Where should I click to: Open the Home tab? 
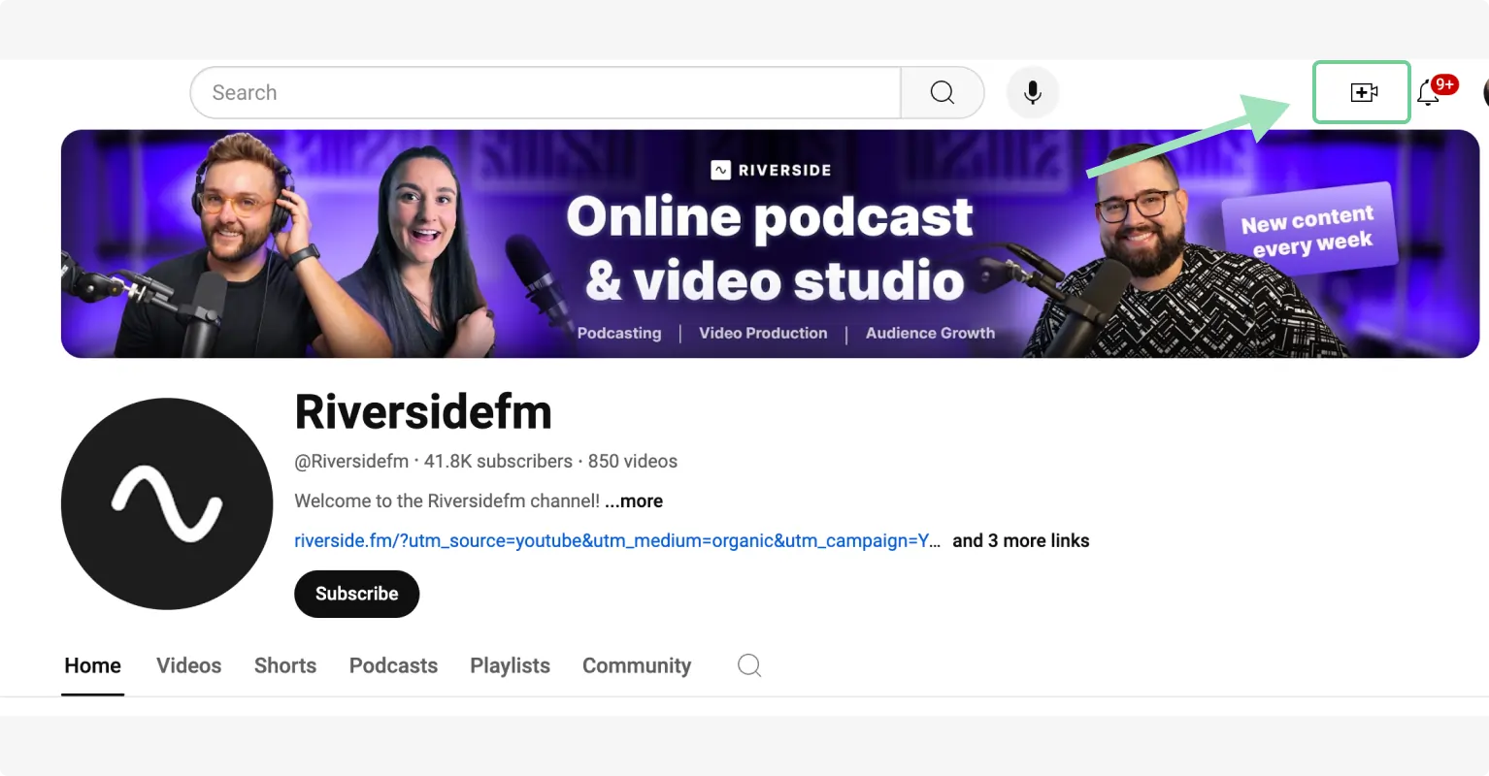click(x=93, y=665)
